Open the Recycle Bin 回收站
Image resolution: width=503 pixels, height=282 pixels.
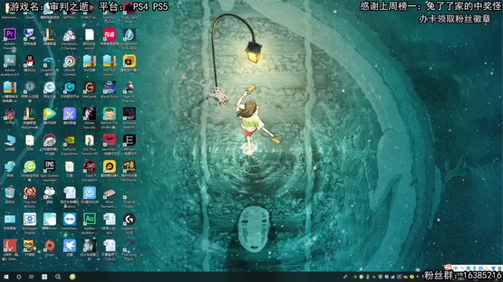(x=9, y=193)
